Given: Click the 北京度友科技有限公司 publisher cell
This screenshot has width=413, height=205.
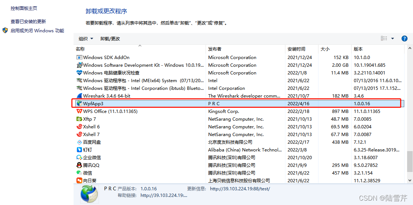Looking at the screenshot, I should [x=230, y=142].
